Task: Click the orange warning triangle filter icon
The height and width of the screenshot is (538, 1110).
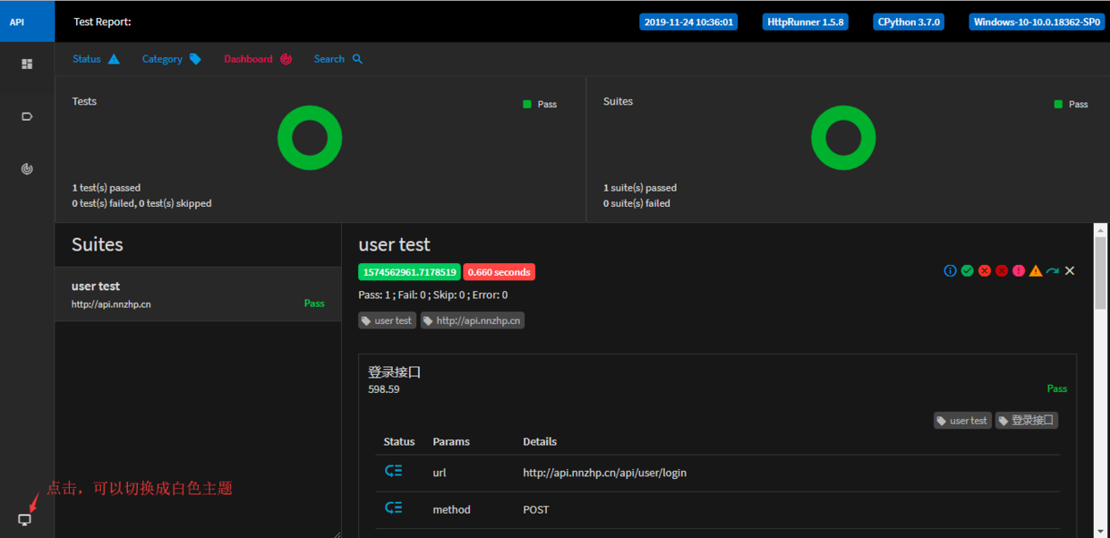Action: click(1036, 270)
